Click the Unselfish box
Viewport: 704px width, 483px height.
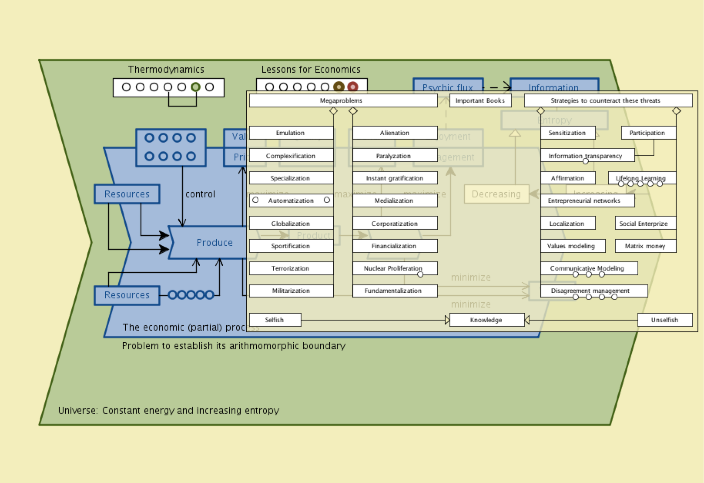(x=665, y=320)
